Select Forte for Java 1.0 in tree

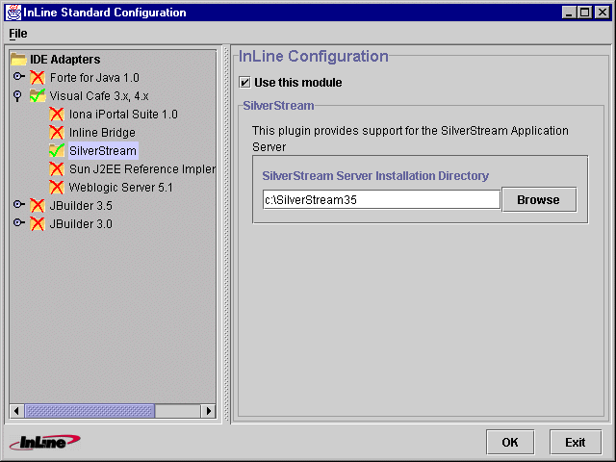(x=94, y=78)
